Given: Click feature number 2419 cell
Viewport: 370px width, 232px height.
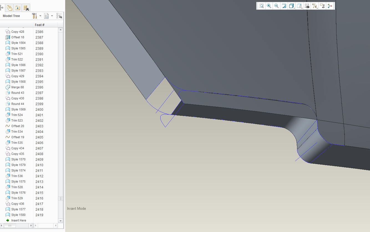Looking at the screenshot, I should [39, 215].
